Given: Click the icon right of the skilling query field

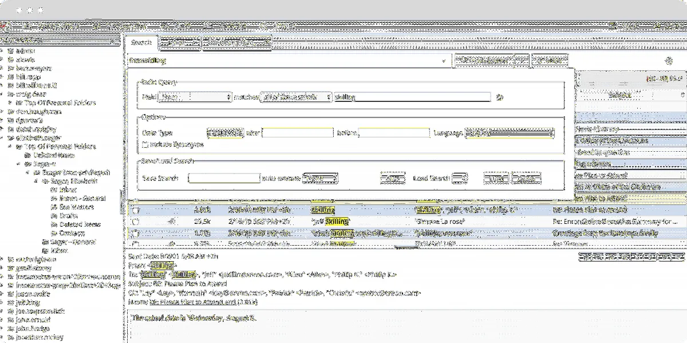Looking at the screenshot, I should pyautogui.click(x=499, y=97).
